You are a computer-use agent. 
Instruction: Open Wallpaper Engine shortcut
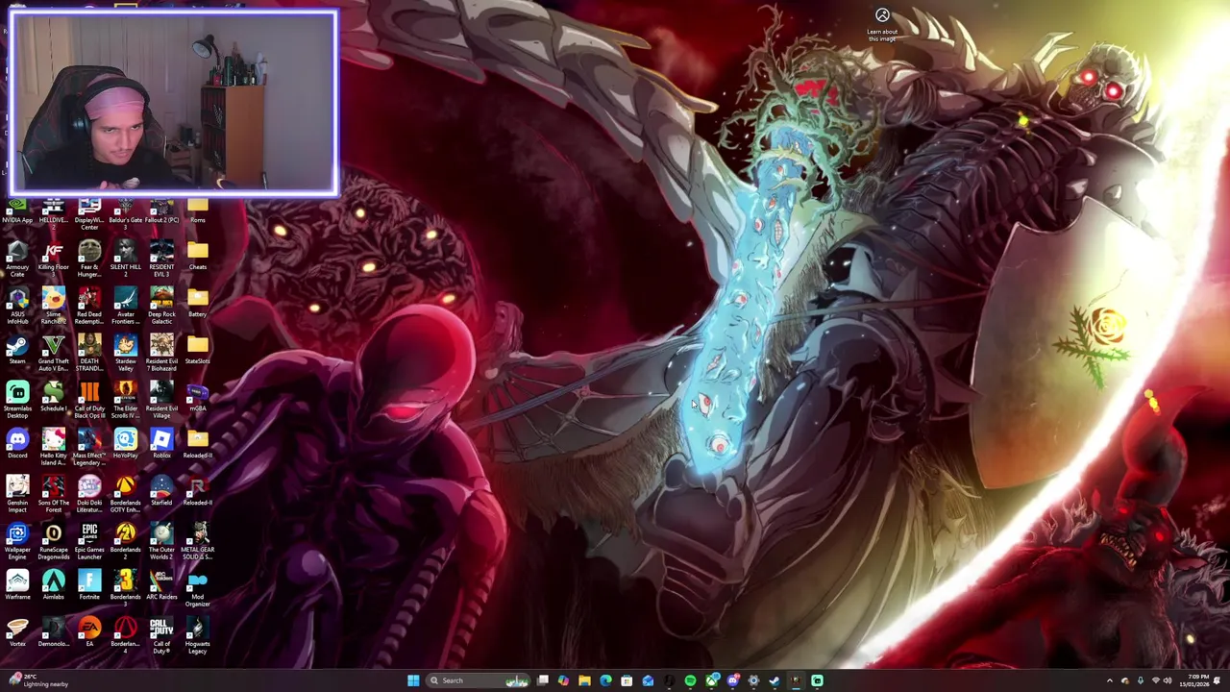[x=17, y=541]
